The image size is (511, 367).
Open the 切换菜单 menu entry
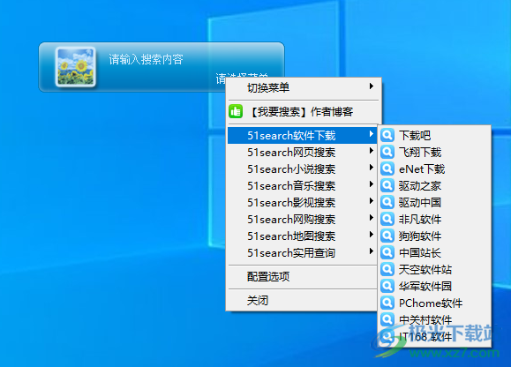(x=303, y=87)
